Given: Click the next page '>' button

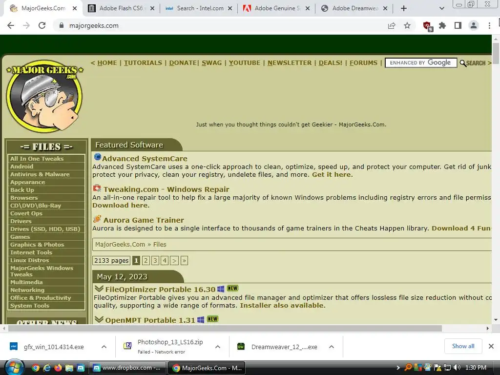Looking at the screenshot, I should (x=174, y=261).
